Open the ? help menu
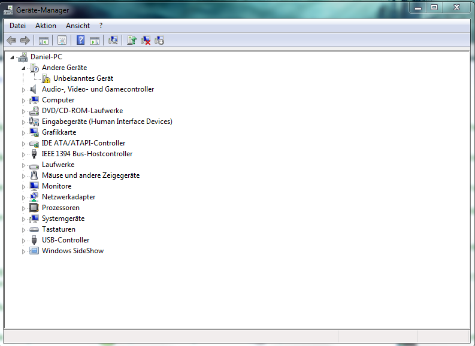This screenshot has width=475, height=346. [x=101, y=26]
